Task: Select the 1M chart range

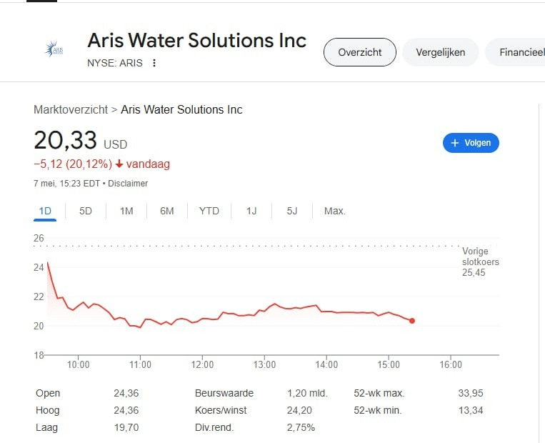Action: [x=126, y=211]
